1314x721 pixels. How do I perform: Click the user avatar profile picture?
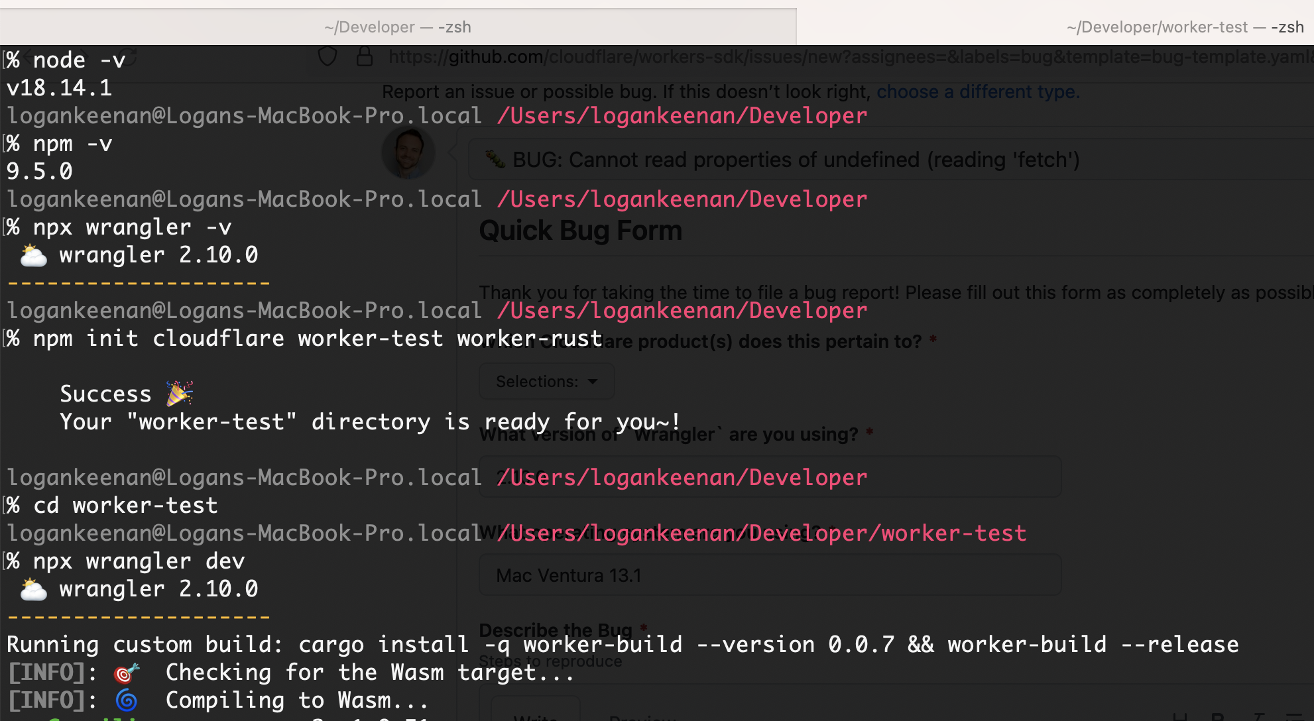[408, 152]
